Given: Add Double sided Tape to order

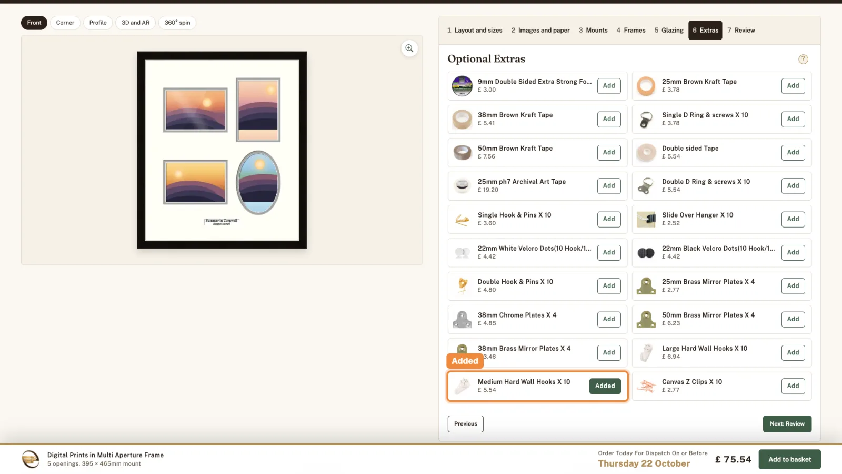Looking at the screenshot, I should click(793, 153).
